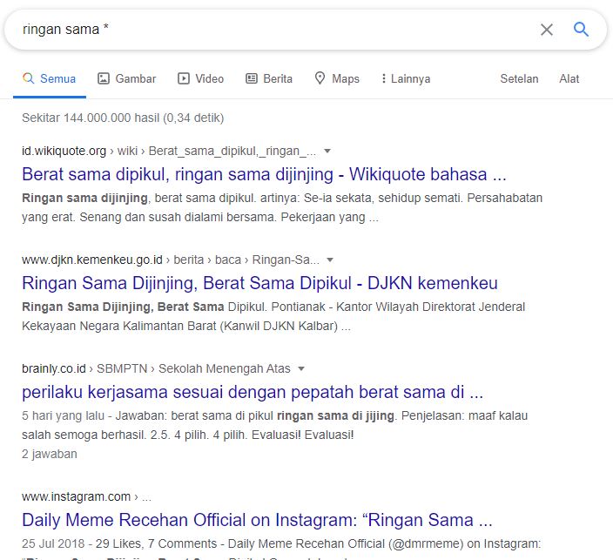Screen dimensions: 613x560
Task: Click the www.djkn.kemenkeu.go.id breadcrumb URL
Action: point(171,260)
